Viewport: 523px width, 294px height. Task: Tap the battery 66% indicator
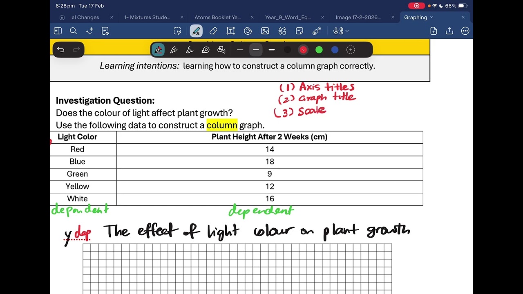pos(456,6)
